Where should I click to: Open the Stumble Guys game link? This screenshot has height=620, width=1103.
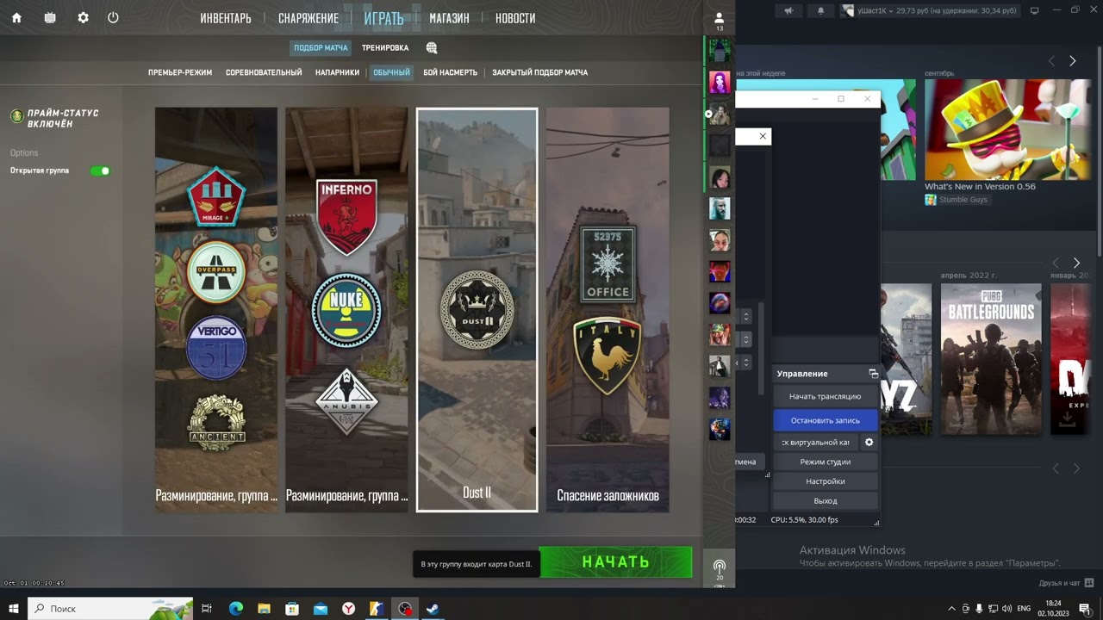point(957,200)
